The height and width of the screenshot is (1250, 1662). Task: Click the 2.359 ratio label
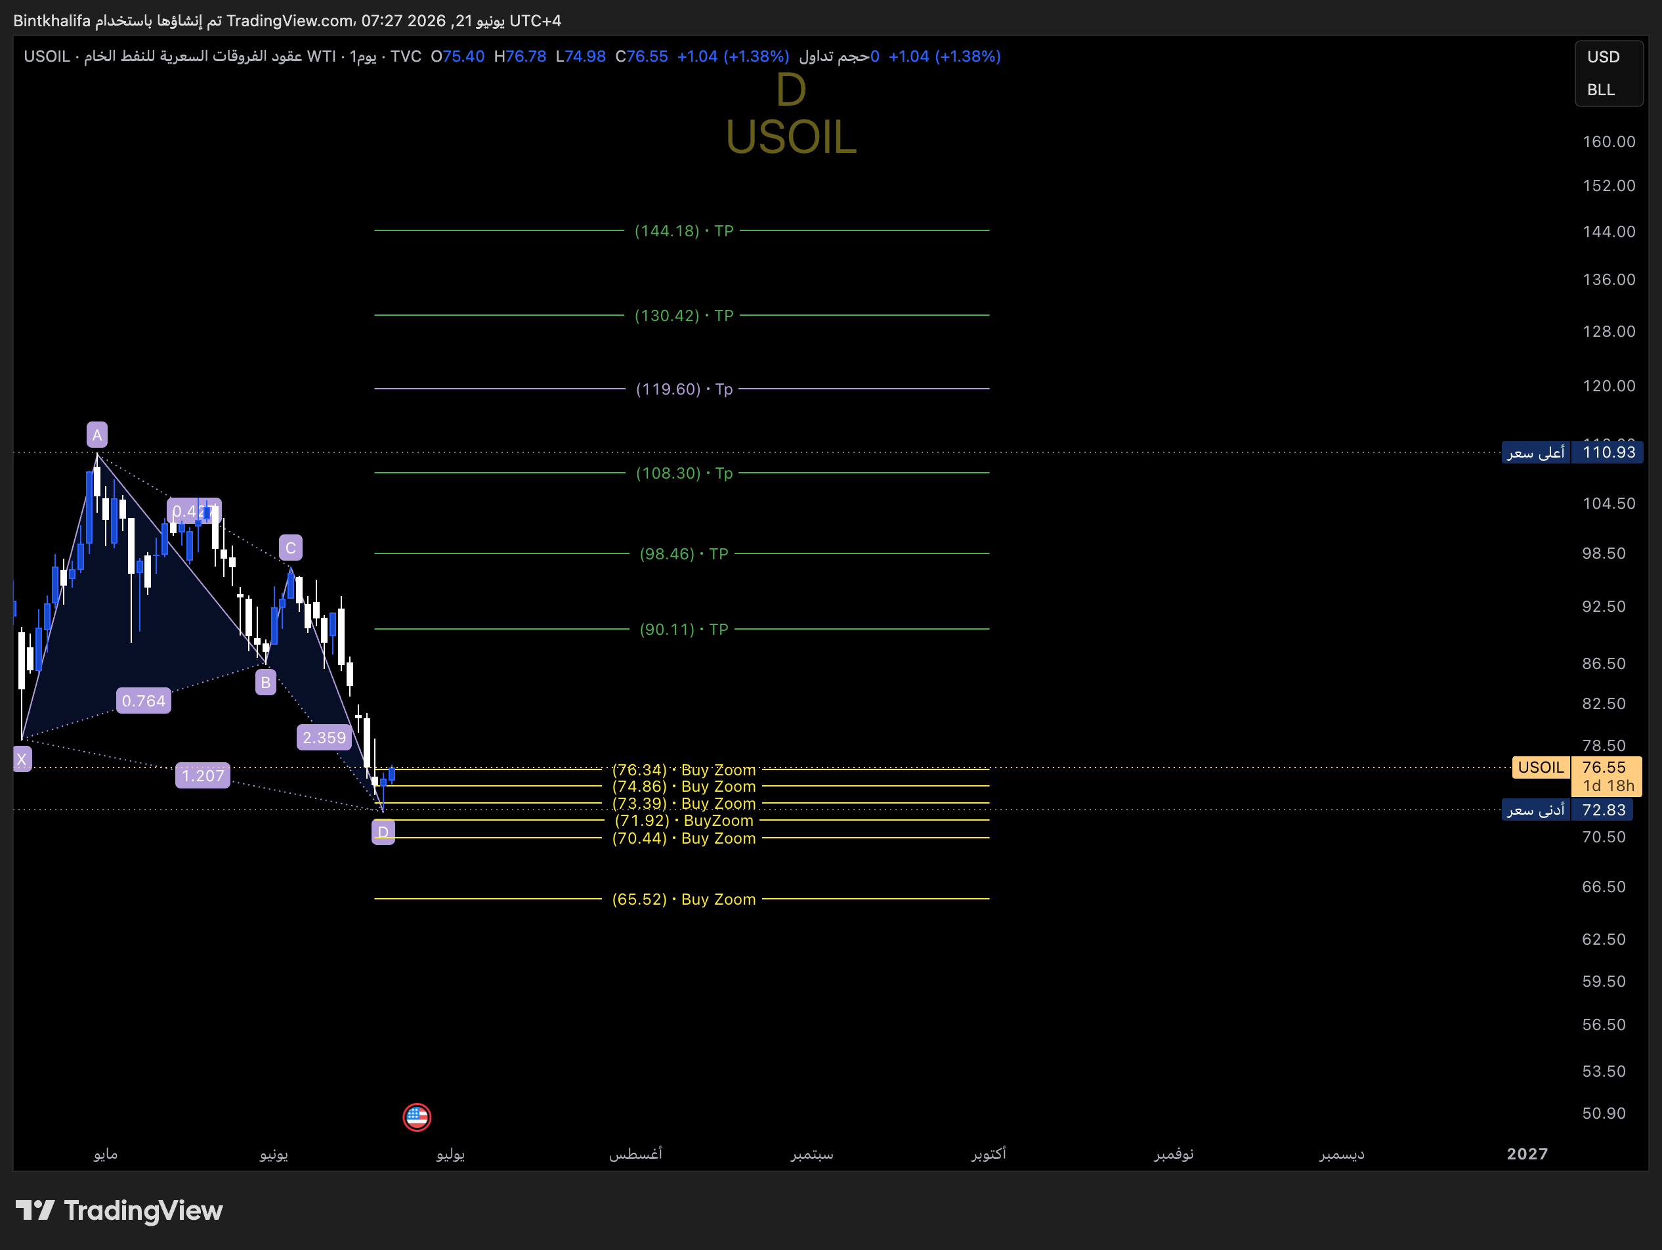(x=324, y=737)
